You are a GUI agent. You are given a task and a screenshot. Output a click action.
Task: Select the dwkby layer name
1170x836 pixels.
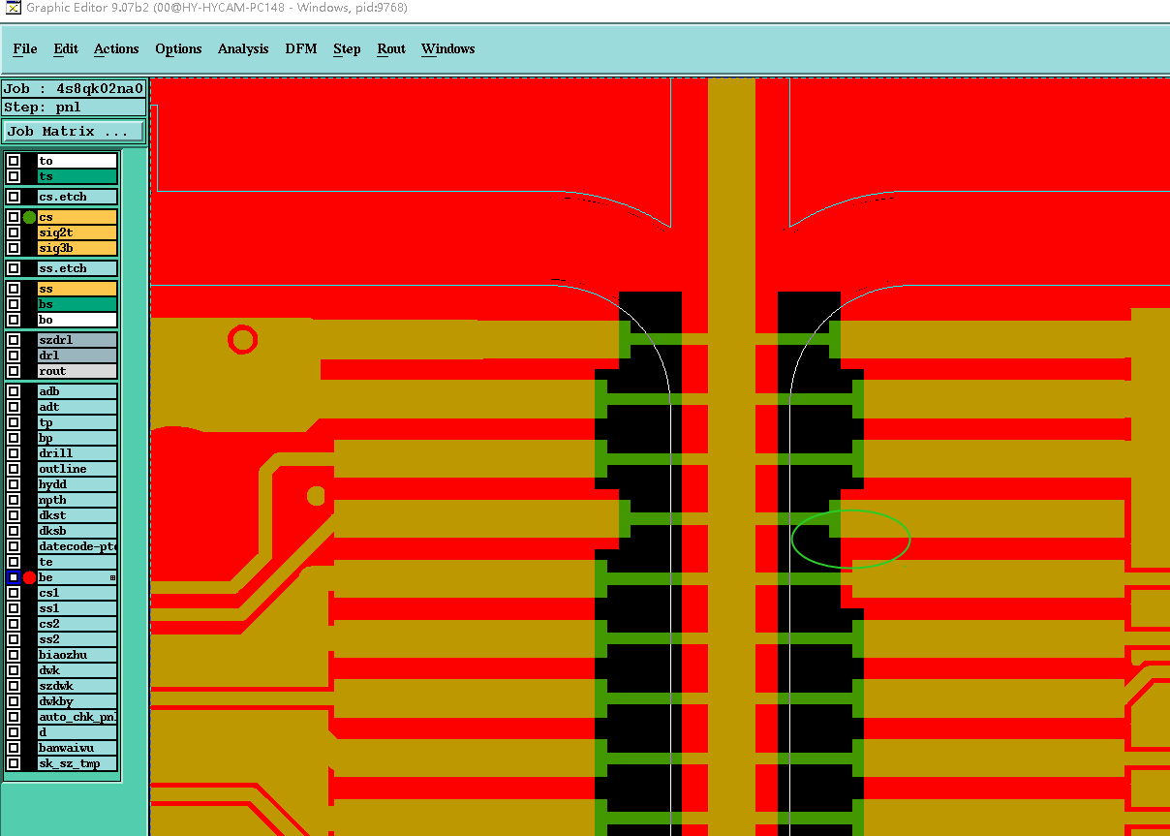pos(77,701)
